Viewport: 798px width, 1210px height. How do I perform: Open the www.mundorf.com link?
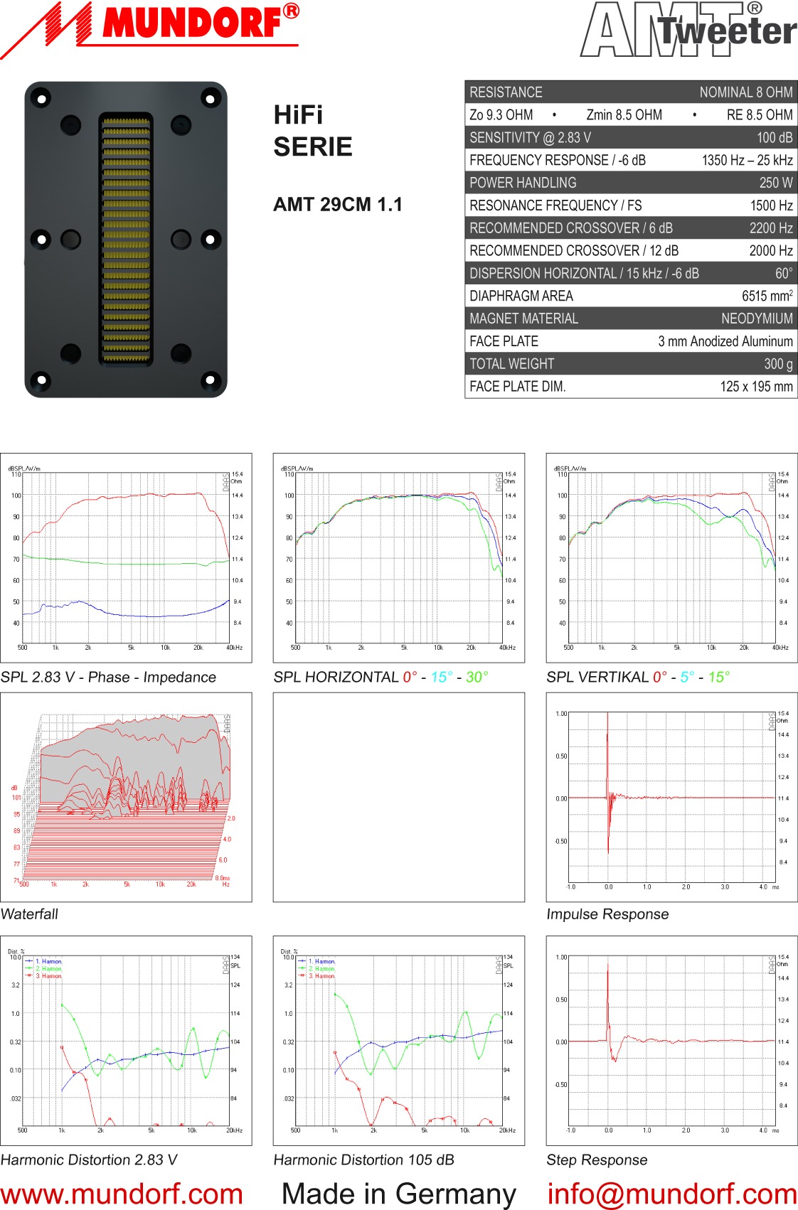pyautogui.click(x=122, y=1193)
